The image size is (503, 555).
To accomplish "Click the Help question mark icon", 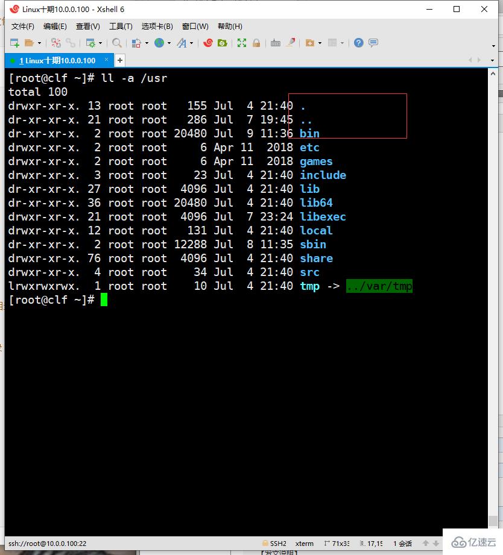I will [x=358, y=43].
